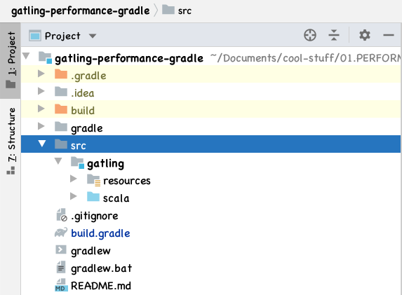Click the resources folder icon
This screenshot has height=295, width=402.
click(x=93, y=180)
